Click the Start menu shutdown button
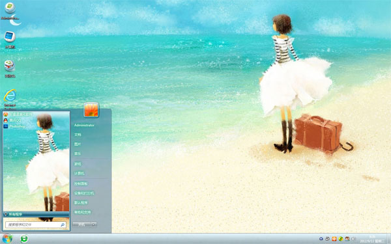This screenshot has height=244, width=391. coord(82,224)
